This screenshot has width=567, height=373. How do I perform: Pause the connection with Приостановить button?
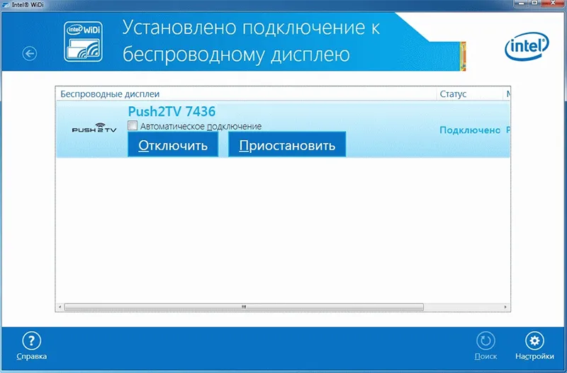point(287,144)
